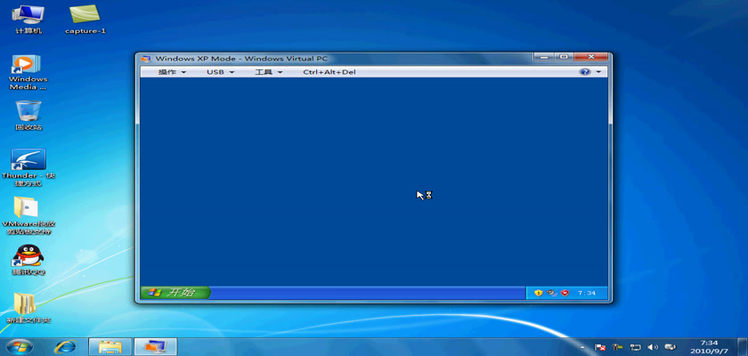Open Internet Explorer from the taskbar
The width and height of the screenshot is (748, 356).
(x=65, y=346)
